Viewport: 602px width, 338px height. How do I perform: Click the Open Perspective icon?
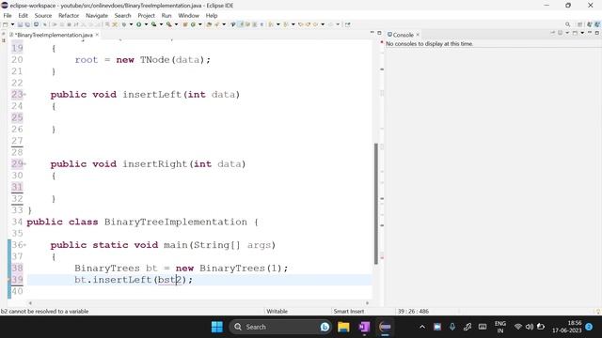(x=580, y=24)
